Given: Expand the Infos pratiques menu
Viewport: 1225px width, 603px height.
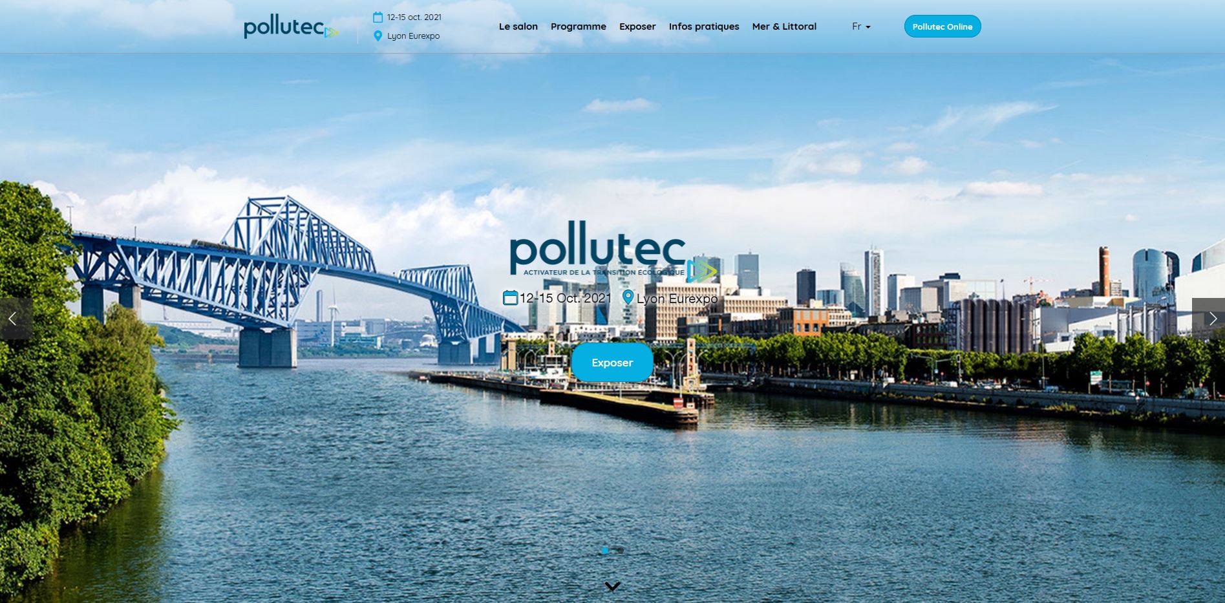Looking at the screenshot, I should coord(703,26).
